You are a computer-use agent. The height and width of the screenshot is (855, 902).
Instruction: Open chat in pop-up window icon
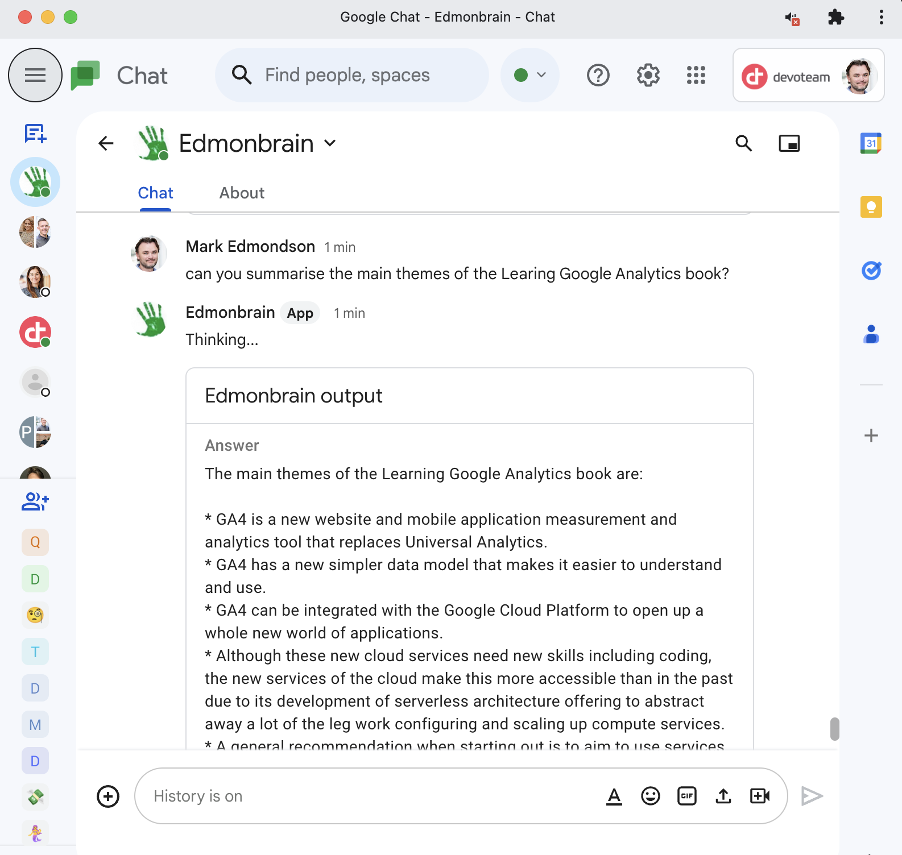(x=789, y=143)
